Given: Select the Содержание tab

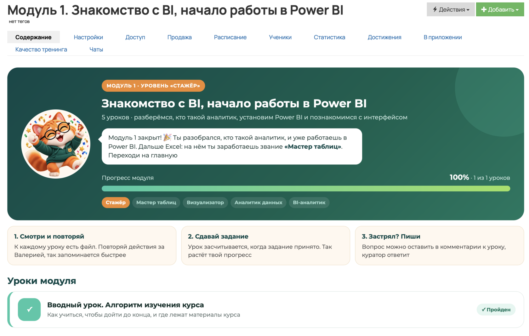Looking at the screenshot, I should coord(33,37).
